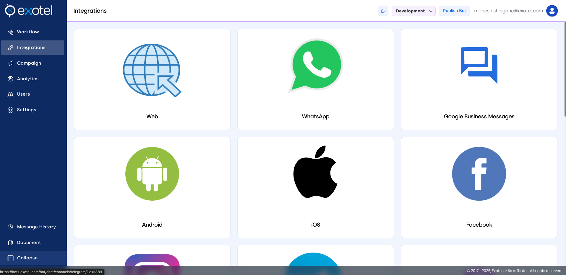The height and width of the screenshot is (275, 566).
Task: Open the Document page
Action: [33, 243]
